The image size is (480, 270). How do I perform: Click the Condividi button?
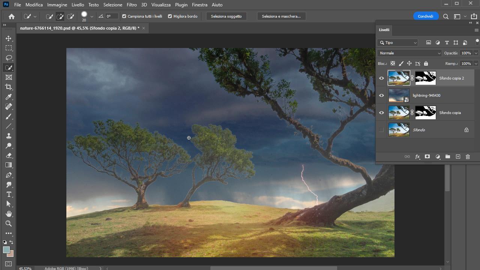pyautogui.click(x=426, y=16)
